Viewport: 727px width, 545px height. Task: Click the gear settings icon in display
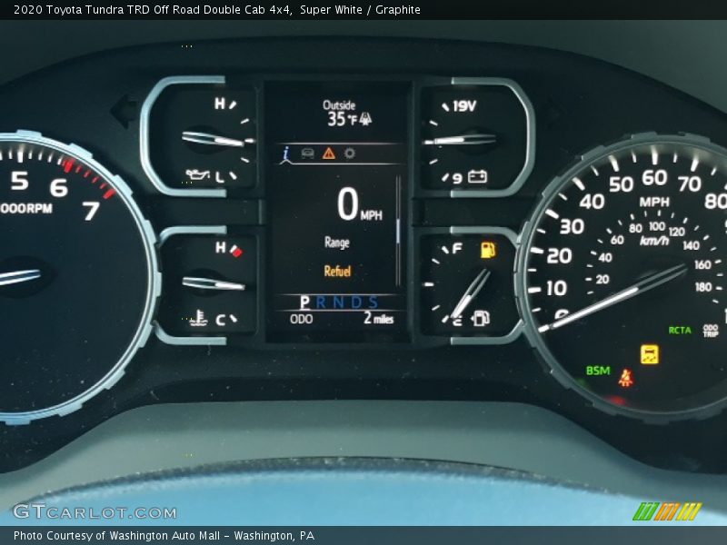point(350,154)
